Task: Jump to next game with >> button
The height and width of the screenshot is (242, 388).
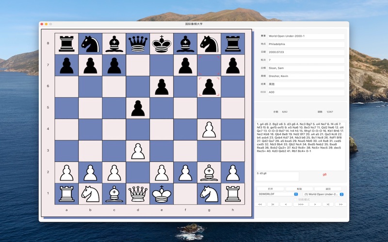Action: coord(341,204)
